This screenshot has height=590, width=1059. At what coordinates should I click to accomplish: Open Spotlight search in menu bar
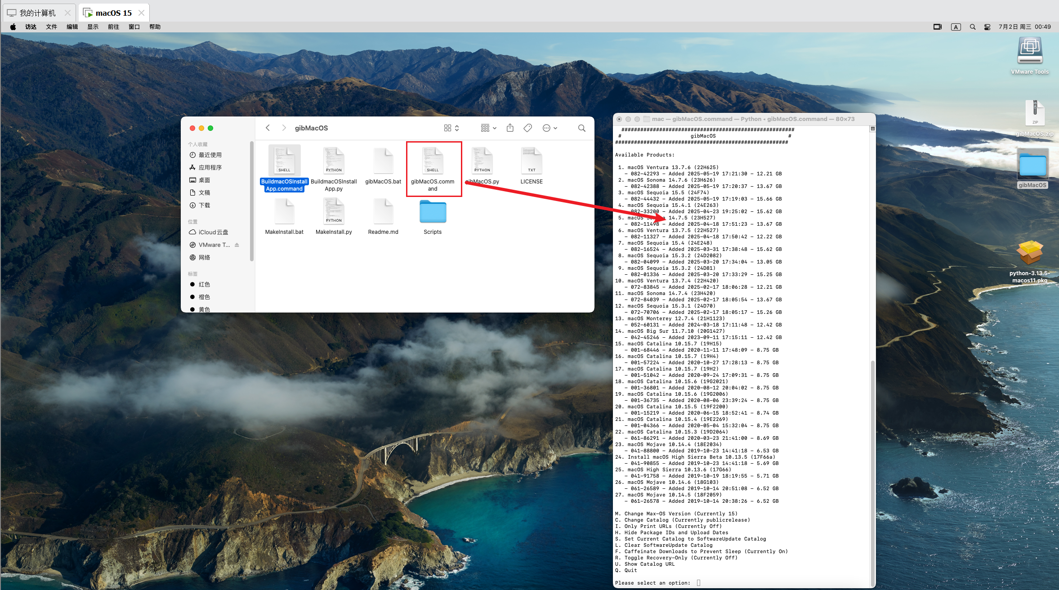coord(973,27)
